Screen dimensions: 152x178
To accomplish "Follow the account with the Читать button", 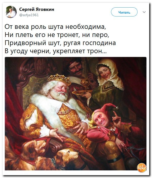I will coord(124,12).
